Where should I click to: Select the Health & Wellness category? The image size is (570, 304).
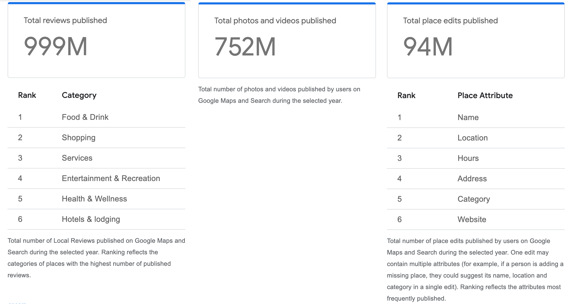[x=94, y=199]
